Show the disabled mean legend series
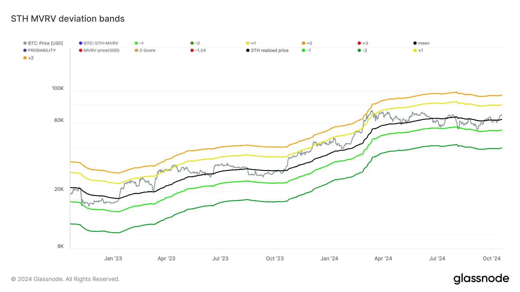Viewport: 520px width, 292px height. [x=421, y=43]
